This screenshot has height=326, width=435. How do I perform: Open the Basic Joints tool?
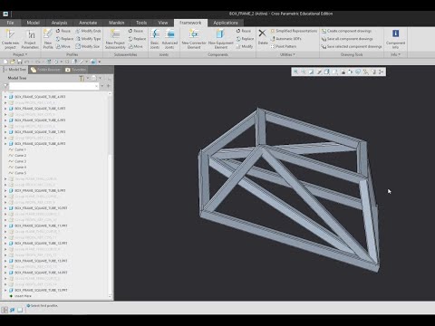(x=155, y=39)
